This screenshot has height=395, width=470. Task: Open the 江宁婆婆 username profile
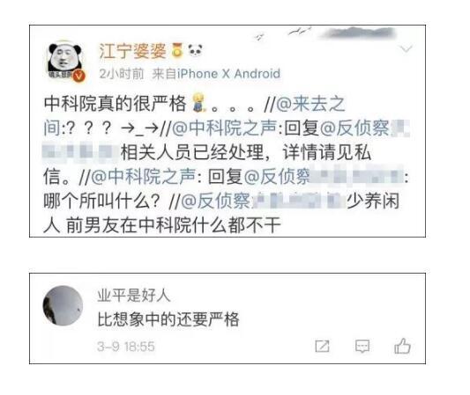click(x=132, y=51)
